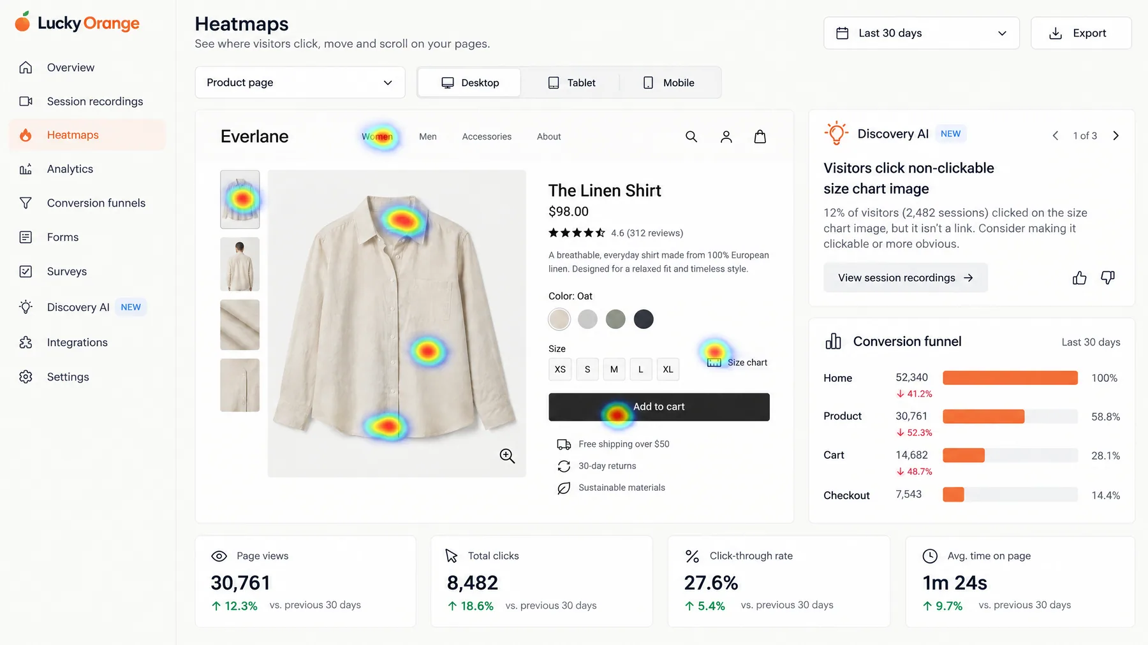Select Heatmaps in the sidebar
The width and height of the screenshot is (1148, 645).
click(x=87, y=135)
